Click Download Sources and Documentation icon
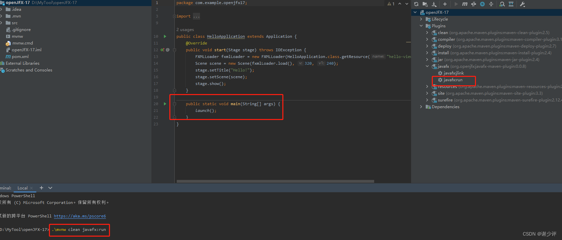The height and width of the screenshot is (240, 562). pos(434,4)
